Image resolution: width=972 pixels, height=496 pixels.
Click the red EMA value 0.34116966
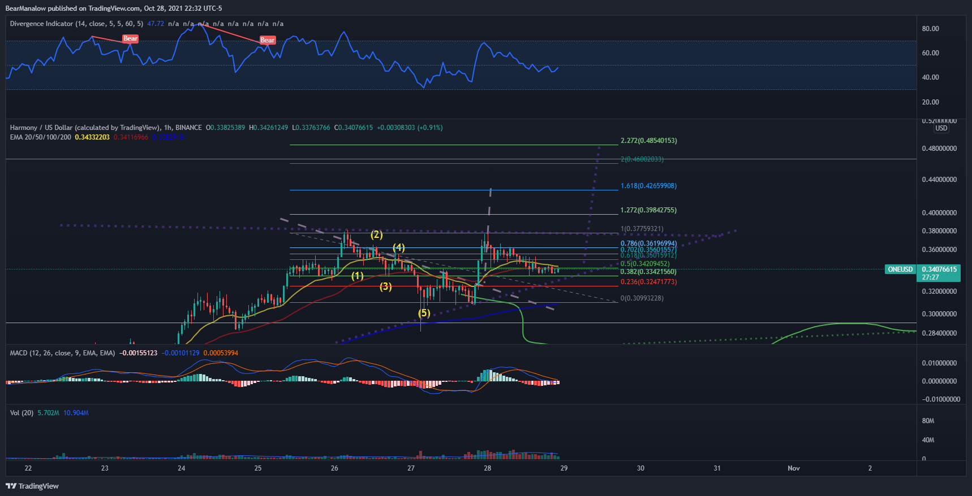click(x=131, y=137)
